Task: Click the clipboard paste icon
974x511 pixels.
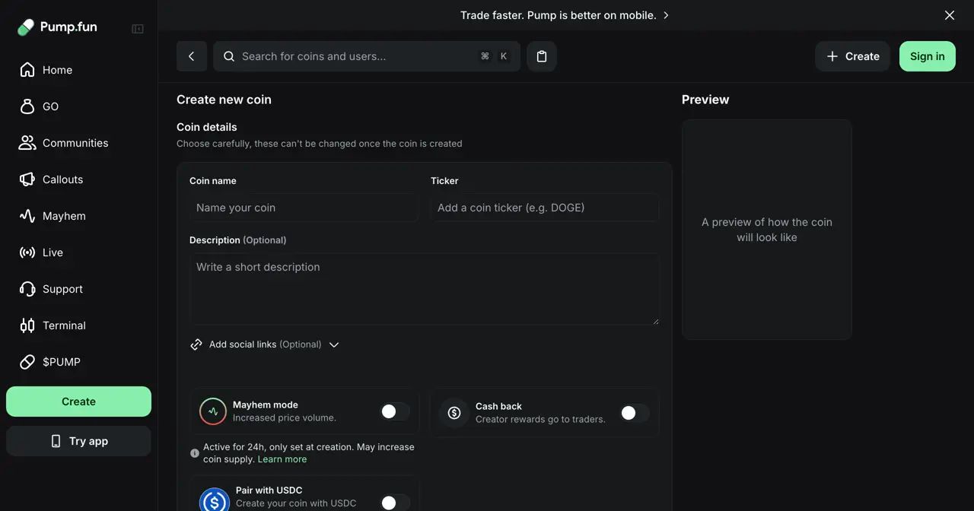Action: click(542, 56)
